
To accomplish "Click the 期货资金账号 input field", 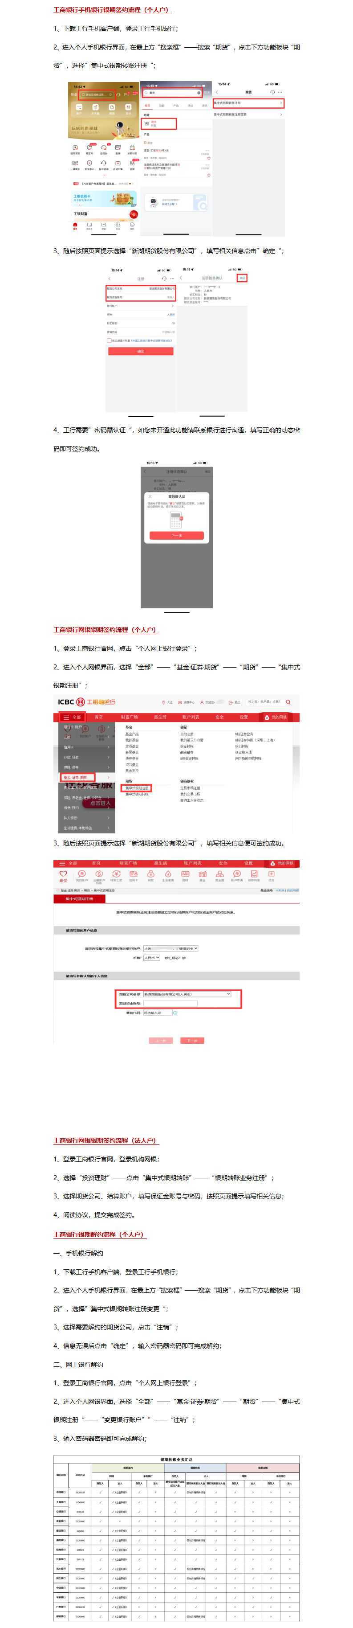I will pyautogui.click(x=170, y=1004).
